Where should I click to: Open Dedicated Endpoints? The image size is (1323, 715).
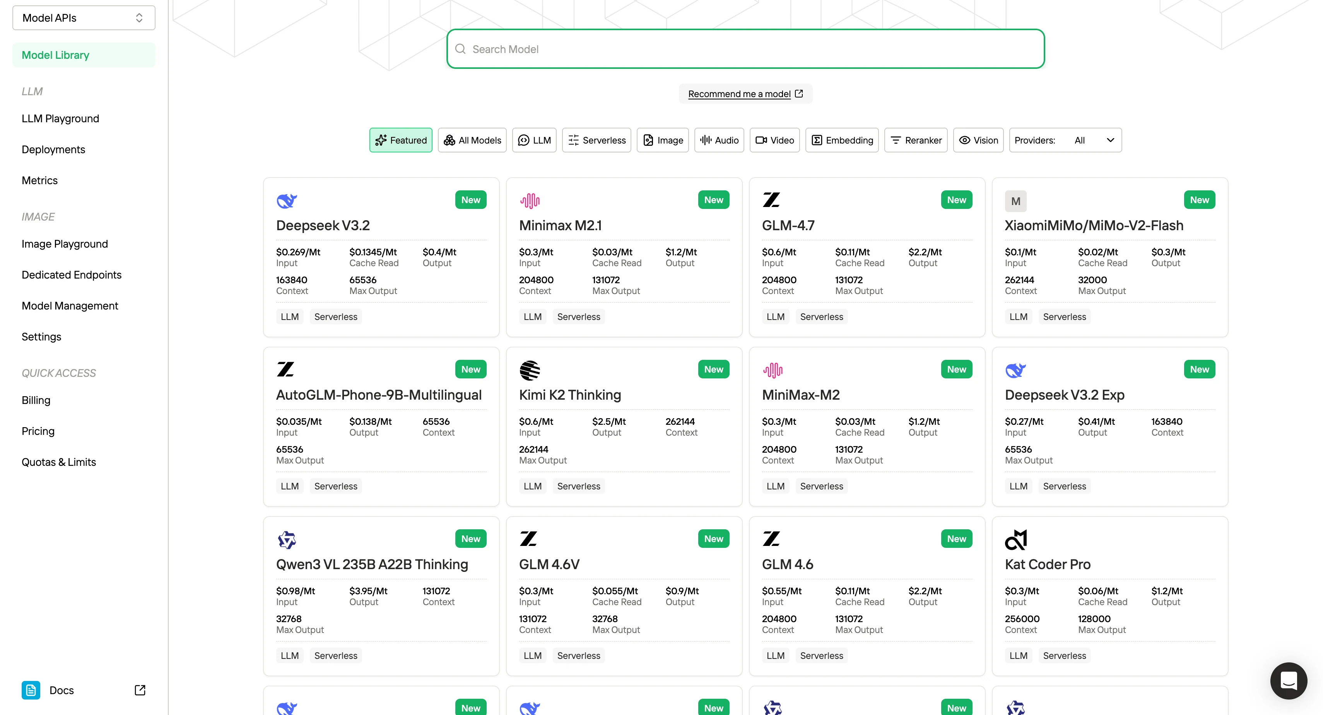point(72,275)
